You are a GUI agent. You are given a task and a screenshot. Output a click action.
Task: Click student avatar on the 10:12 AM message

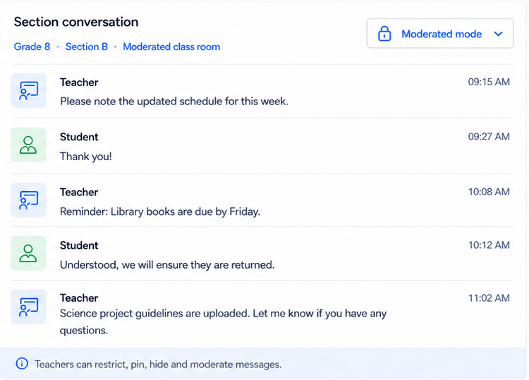pos(28,253)
